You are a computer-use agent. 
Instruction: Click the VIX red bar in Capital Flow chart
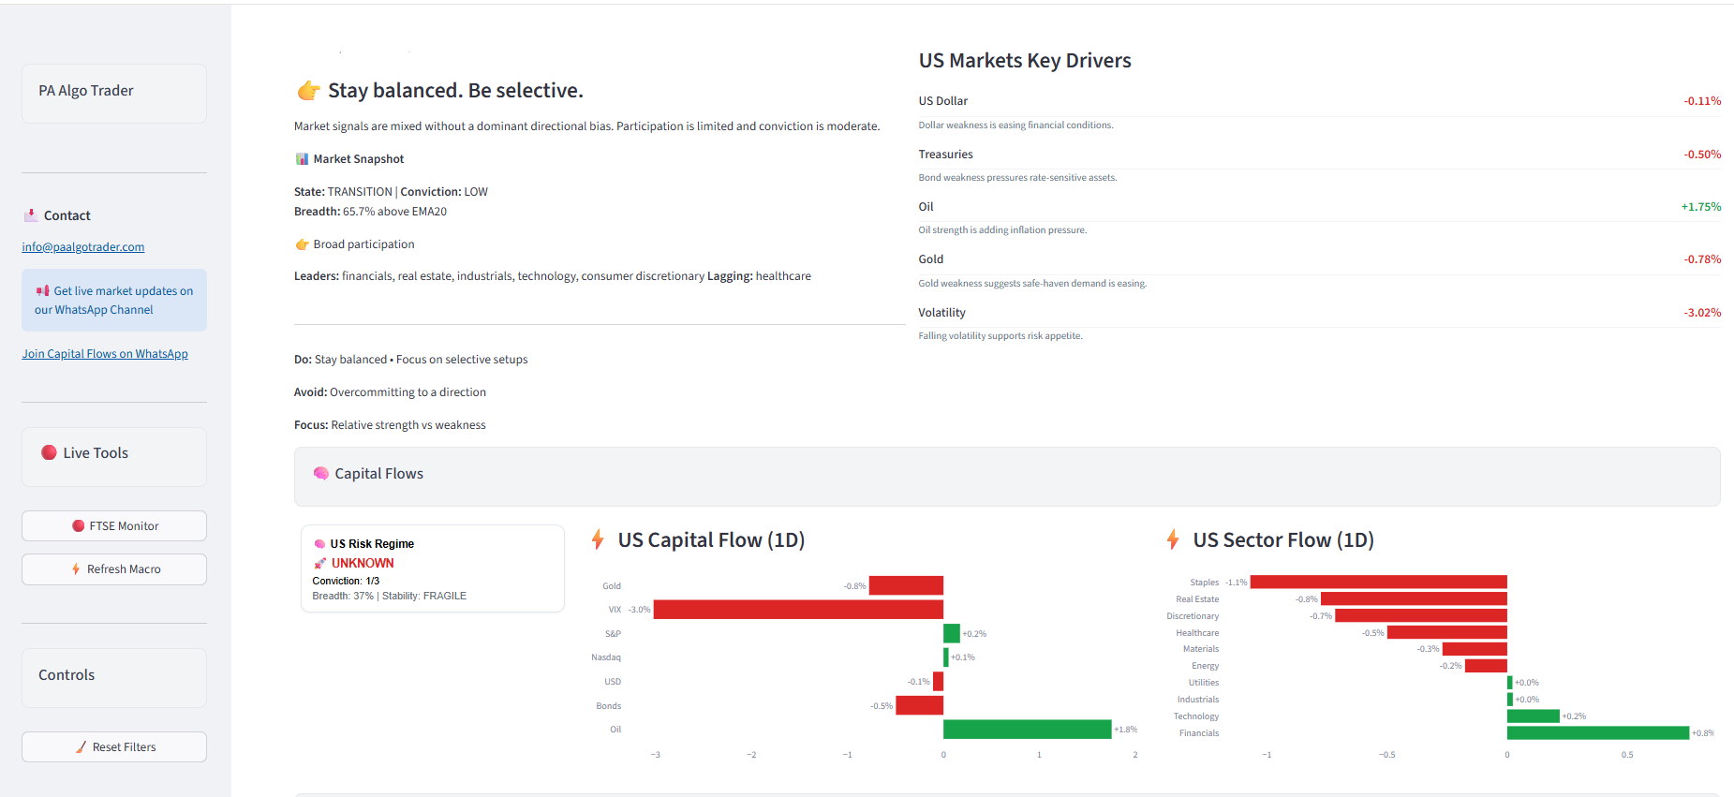(798, 610)
